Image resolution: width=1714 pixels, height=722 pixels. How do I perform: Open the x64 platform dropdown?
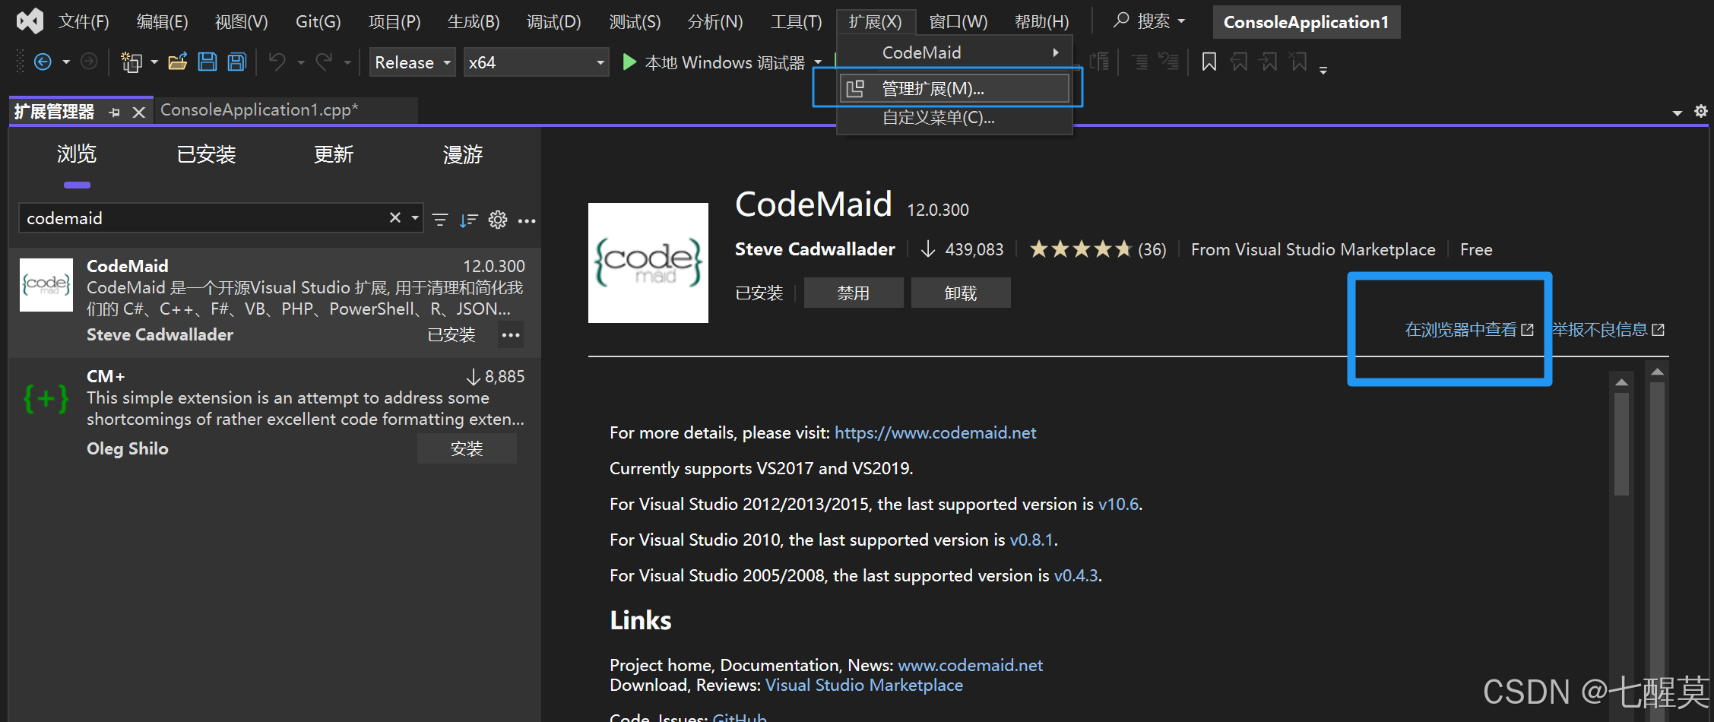(x=600, y=62)
